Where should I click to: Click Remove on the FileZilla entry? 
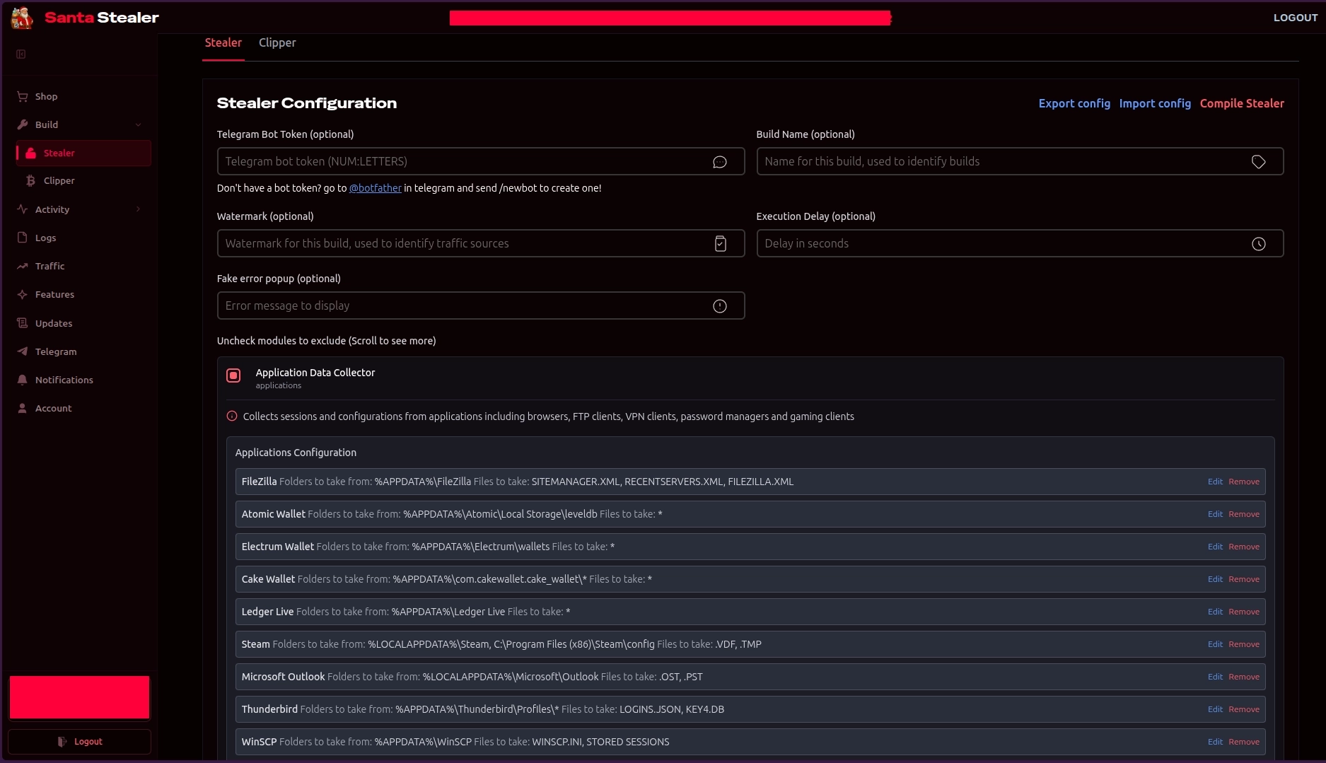(x=1244, y=482)
